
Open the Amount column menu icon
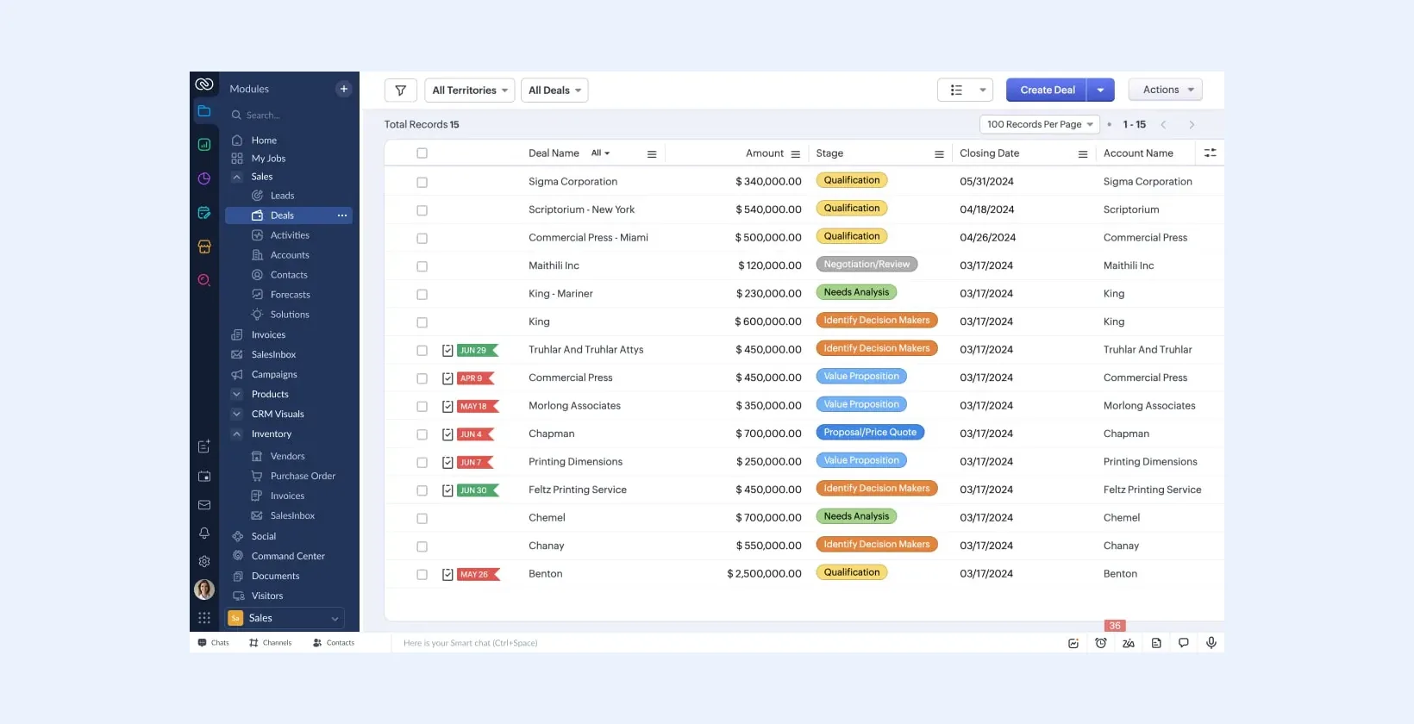(x=795, y=154)
